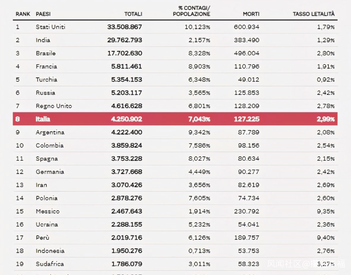Click the TASSO LETALITÀ column header
The image size is (351, 275).
click(314, 14)
